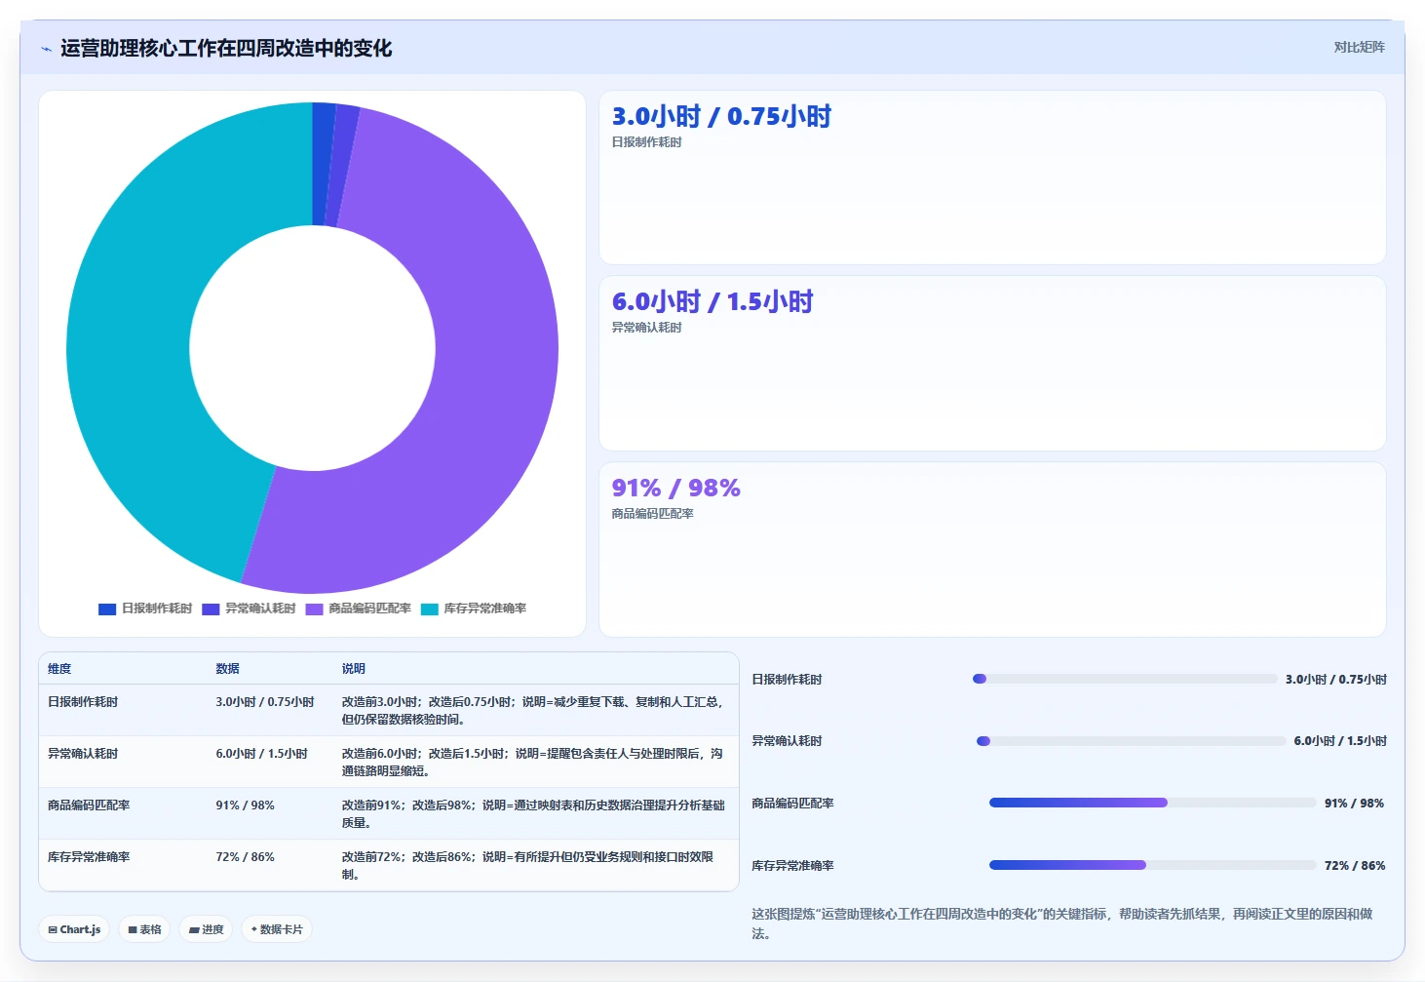This screenshot has height=982, width=1425.
Task: Click the explanation starting 改造前6.0小时
Action: coord(533,763)
